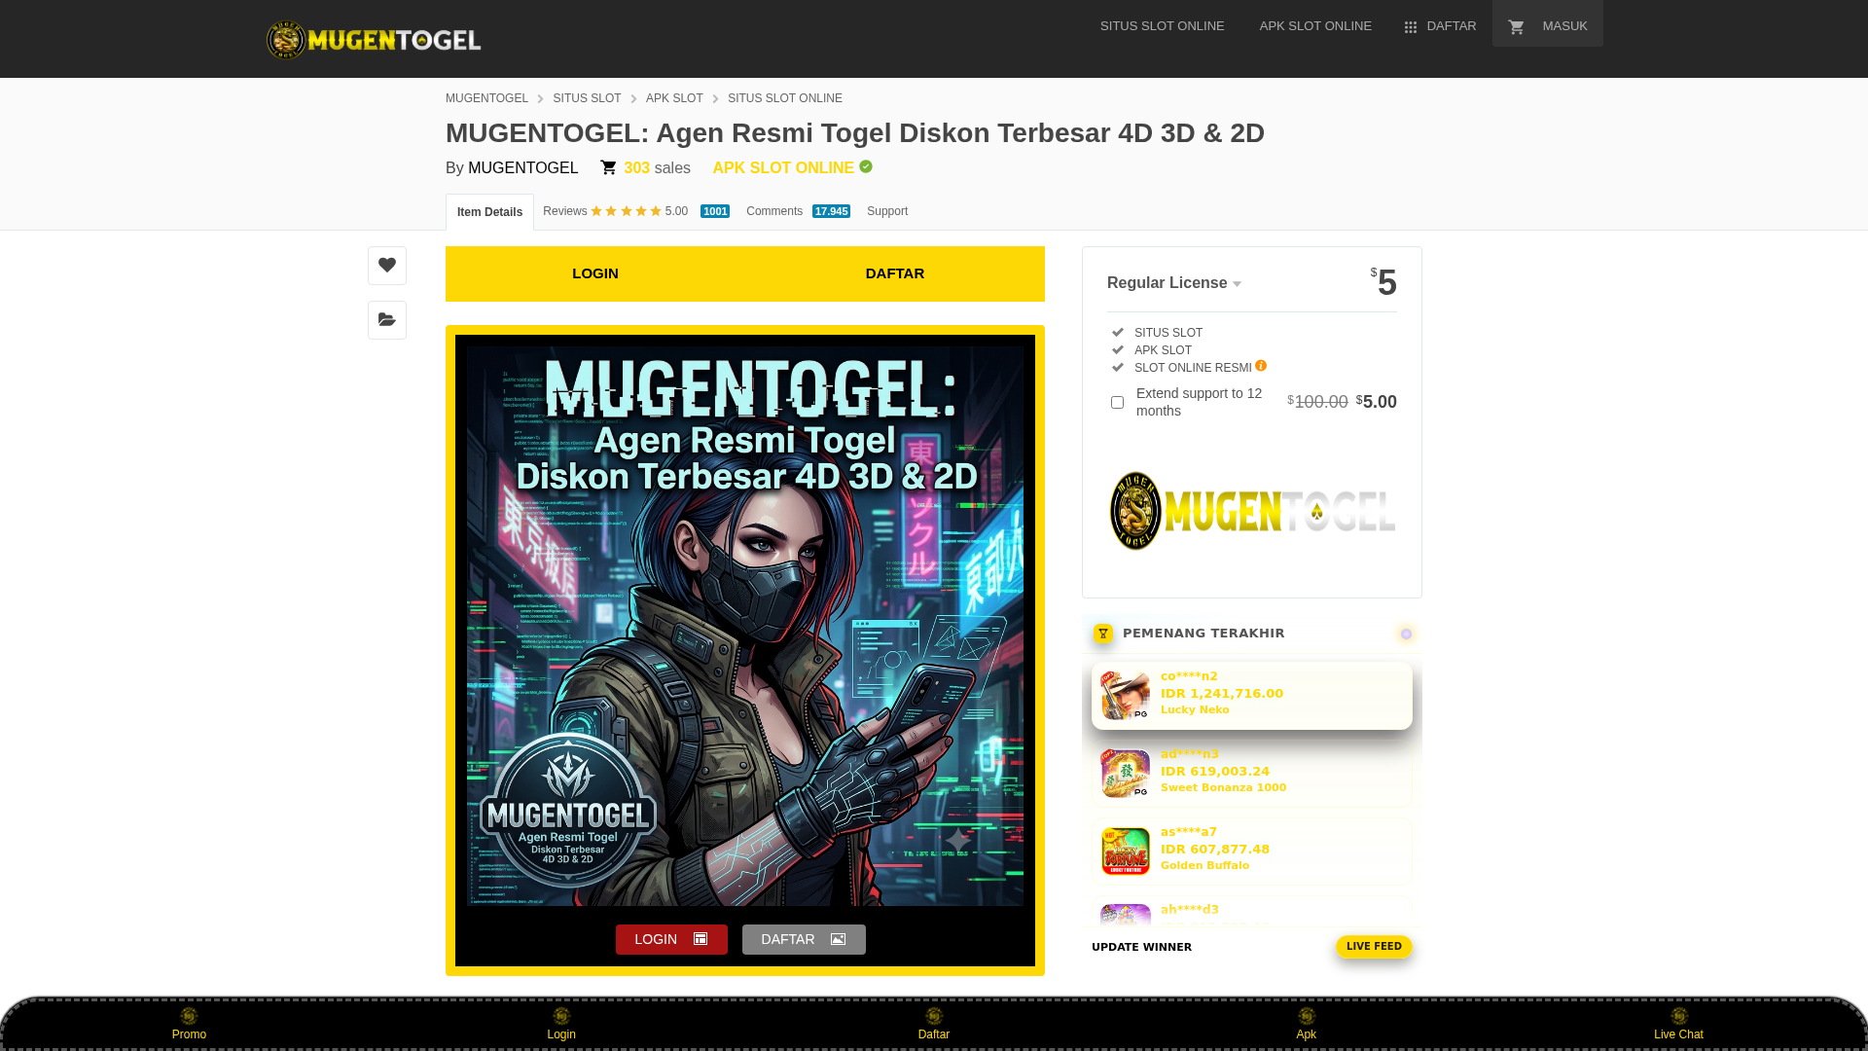Viewport: 1868px width, 1051px height.
Task: Click the folder collection icon
Action: click(387, 319)
